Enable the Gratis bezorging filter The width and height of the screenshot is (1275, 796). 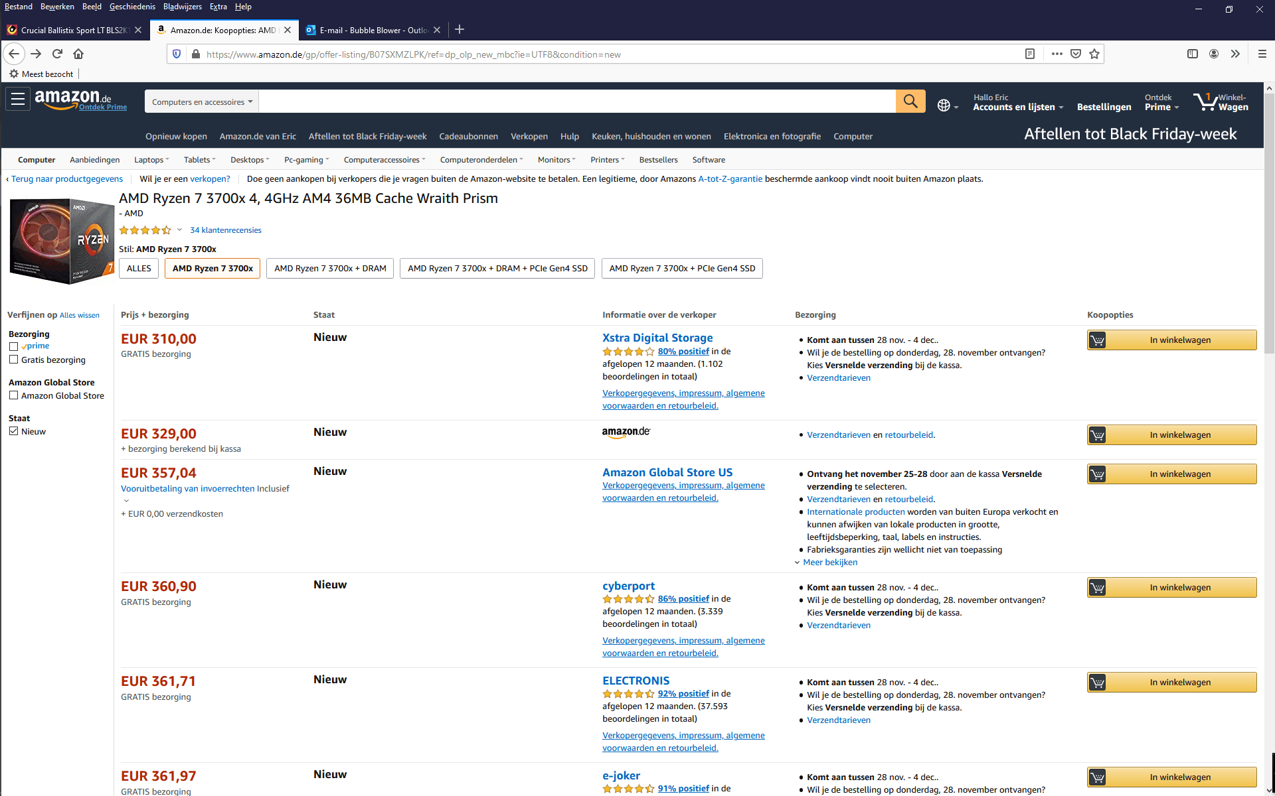pos(13,360)
